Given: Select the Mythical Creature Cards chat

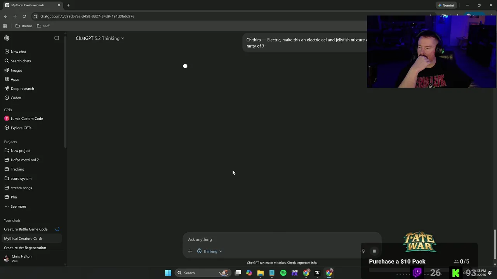Looking at the screenshot, I should click(x=31, y=238).
